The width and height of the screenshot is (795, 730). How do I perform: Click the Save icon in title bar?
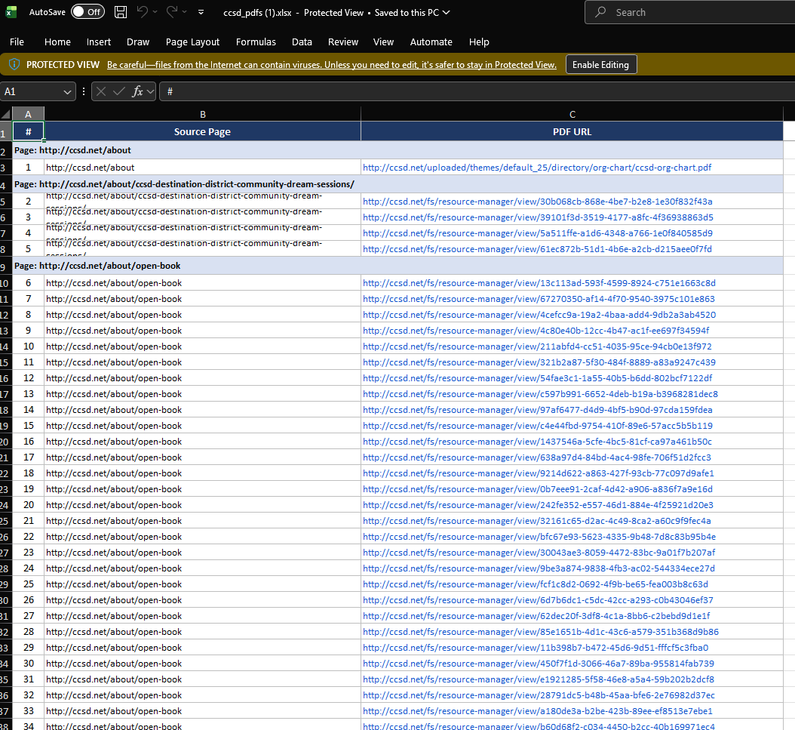[x=121, y=12]
